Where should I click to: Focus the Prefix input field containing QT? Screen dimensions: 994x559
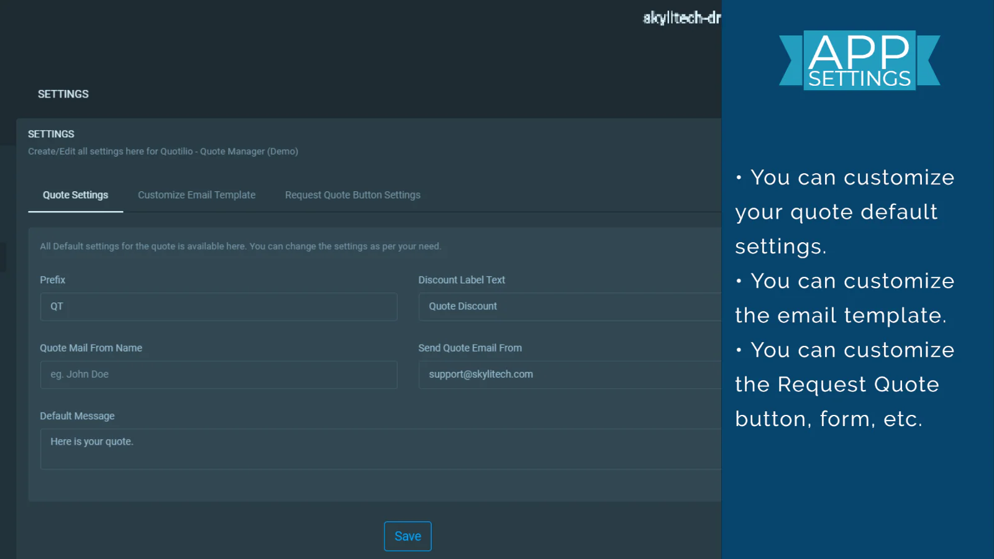(x=218, y=307)
